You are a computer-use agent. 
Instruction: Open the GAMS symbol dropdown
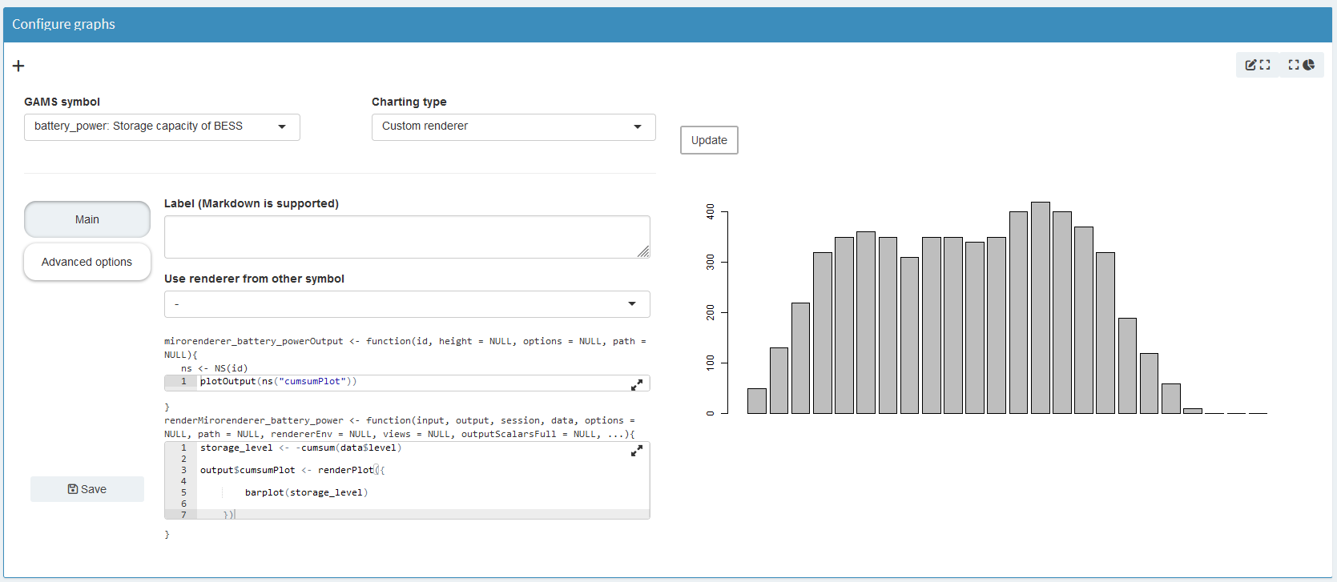click(162, 126)
